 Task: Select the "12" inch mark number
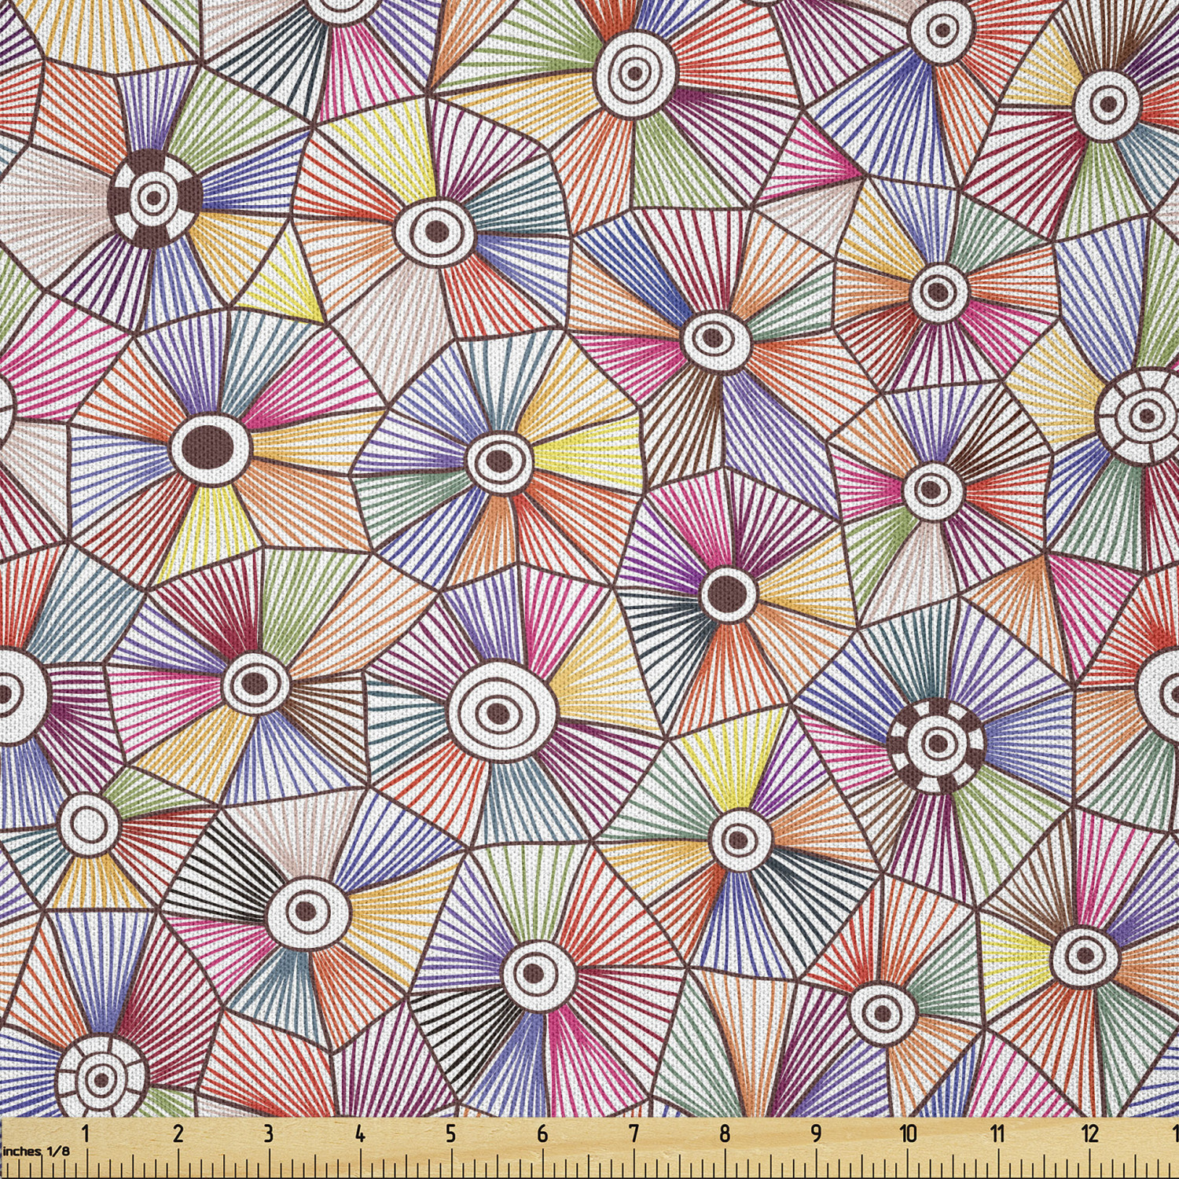[1089, 1133]
